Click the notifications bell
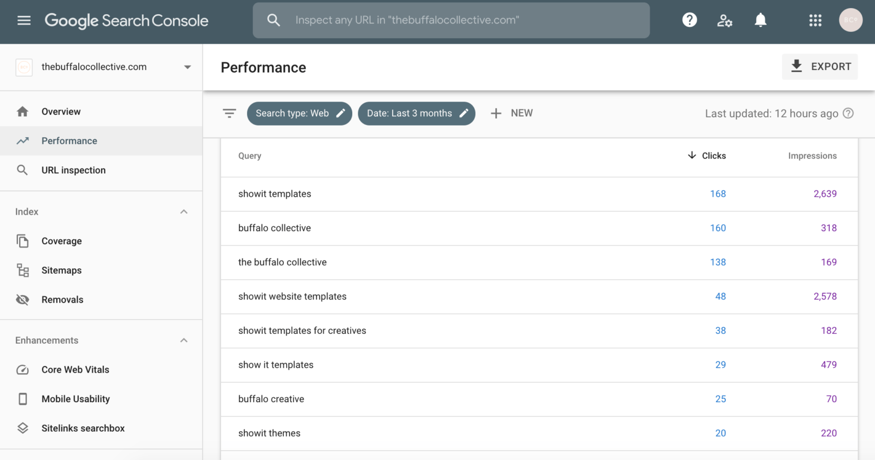 (x=761, y=20)
